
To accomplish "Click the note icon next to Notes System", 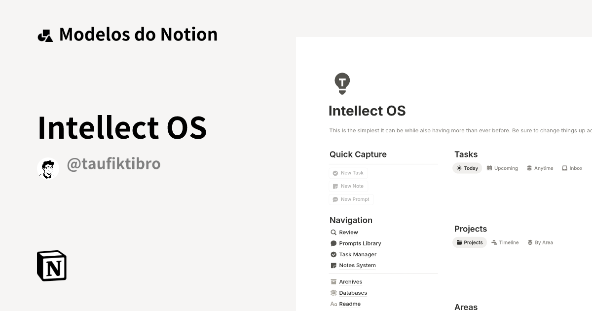I will 333,265.
